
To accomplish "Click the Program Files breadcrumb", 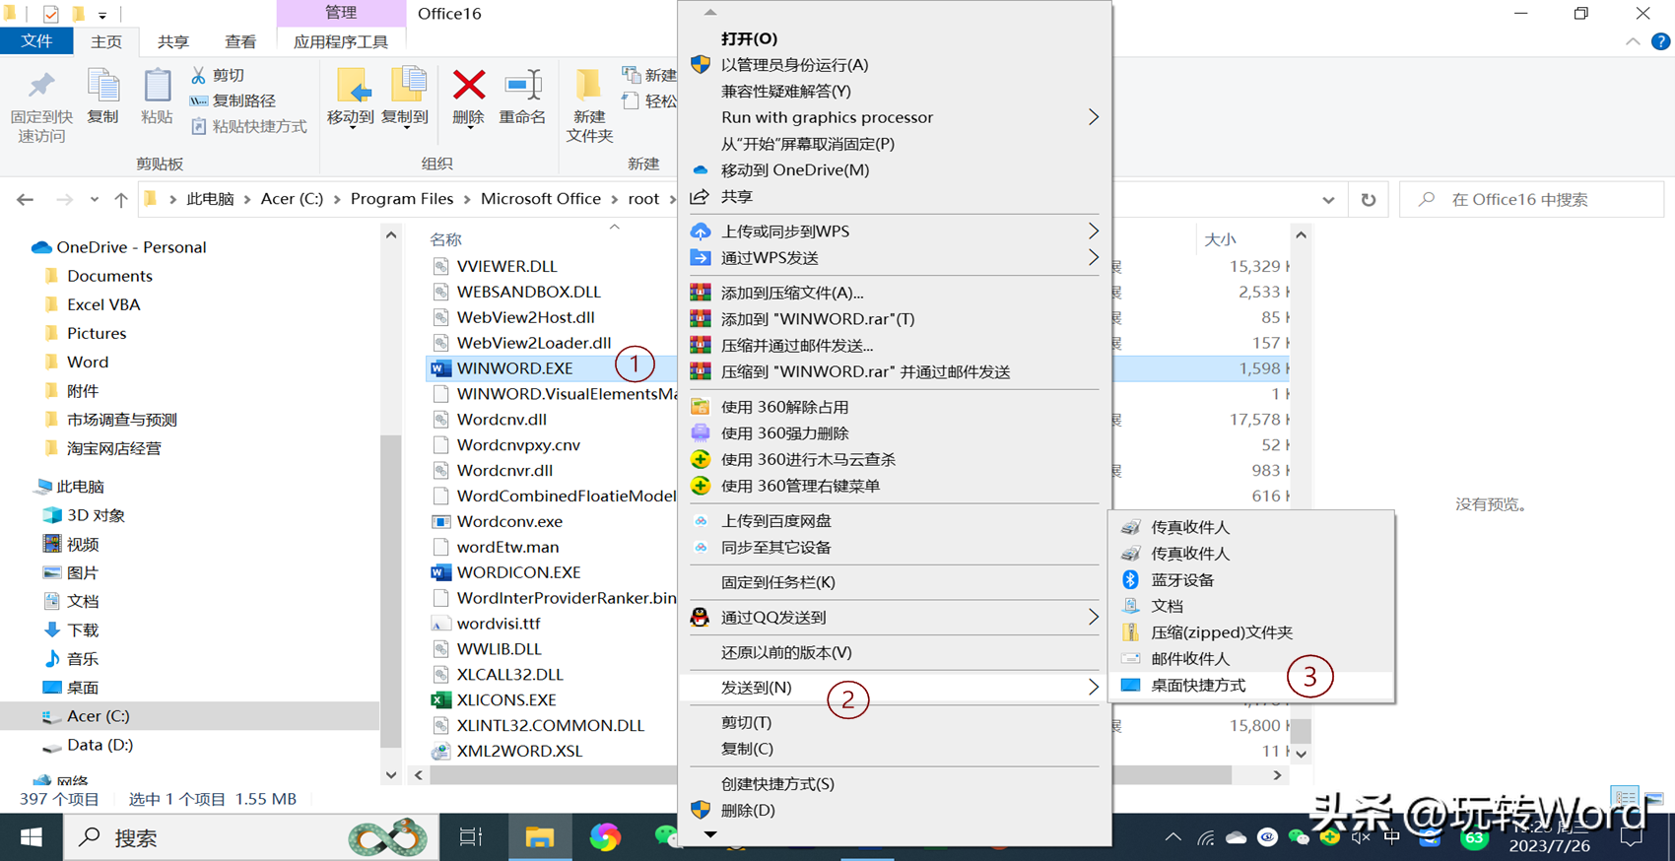I will coord(402,199).
